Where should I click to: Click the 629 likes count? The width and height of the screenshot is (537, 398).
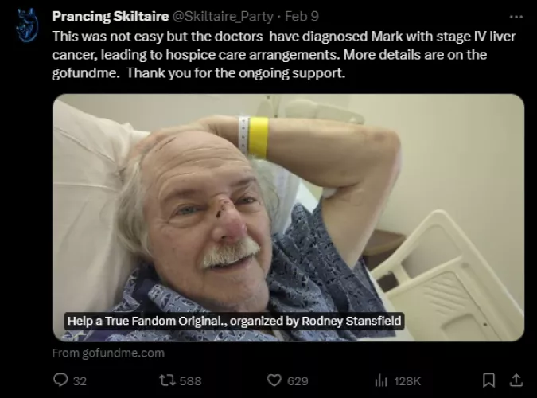coord(297,380)
